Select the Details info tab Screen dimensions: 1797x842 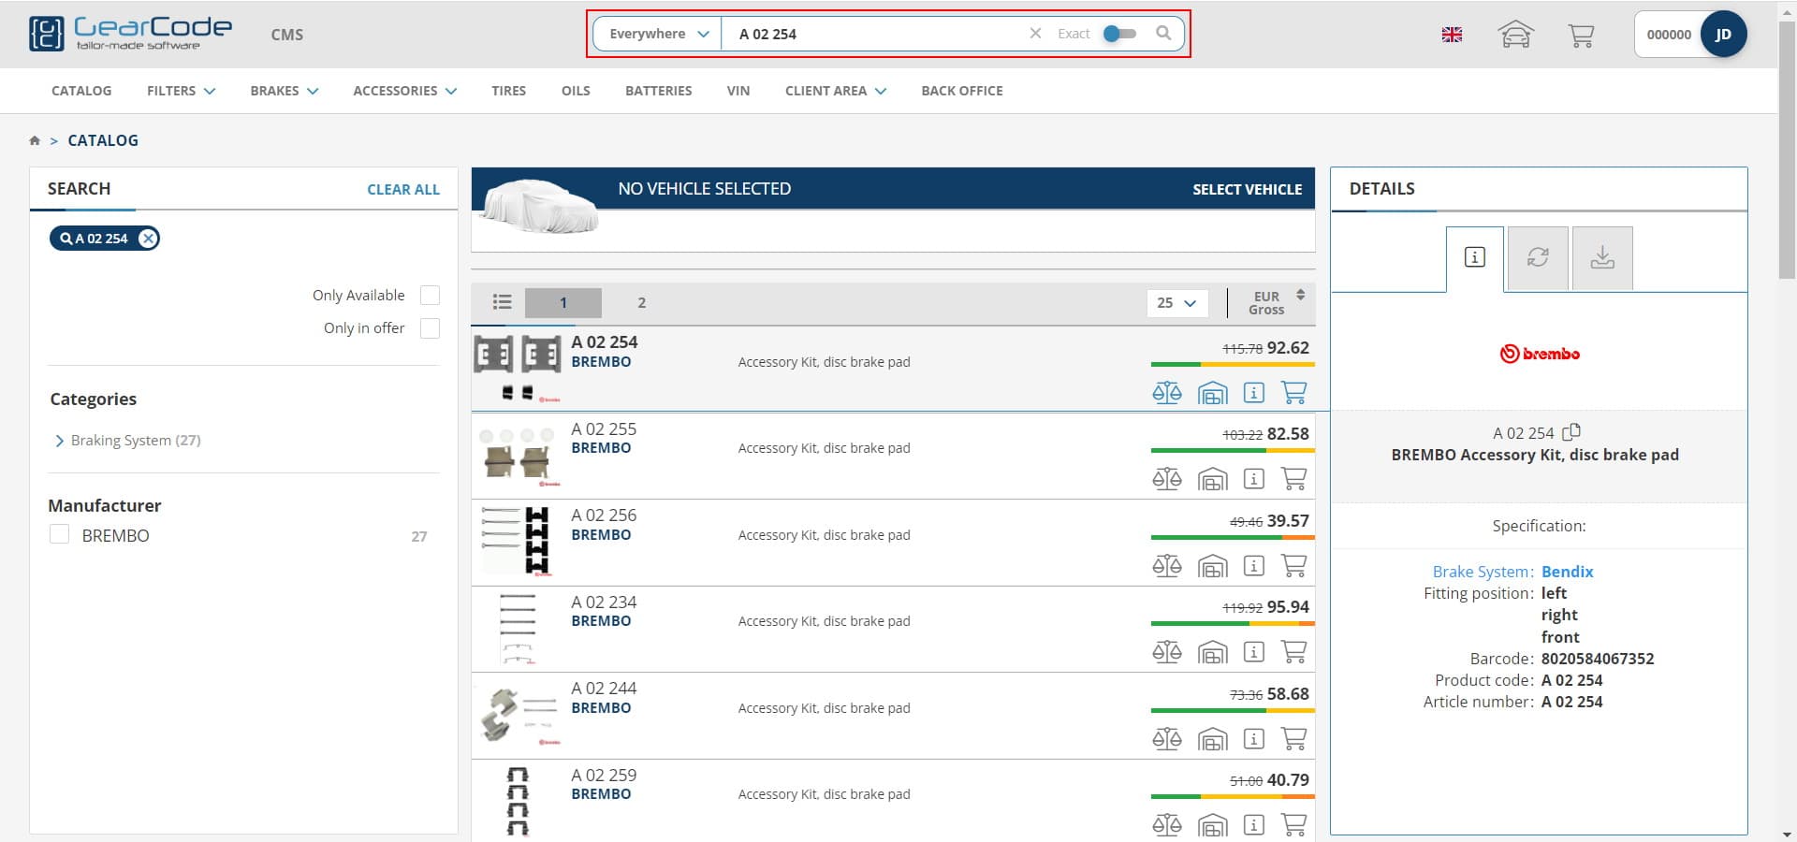(x=1475, y=257)
